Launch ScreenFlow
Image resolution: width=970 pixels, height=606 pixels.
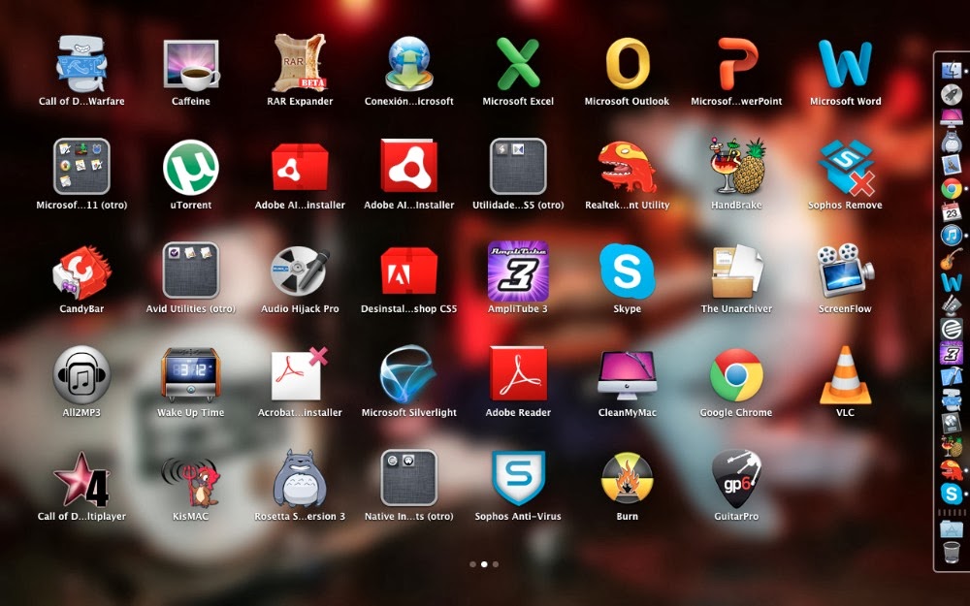pyautogui.click(x=845, y=271)
